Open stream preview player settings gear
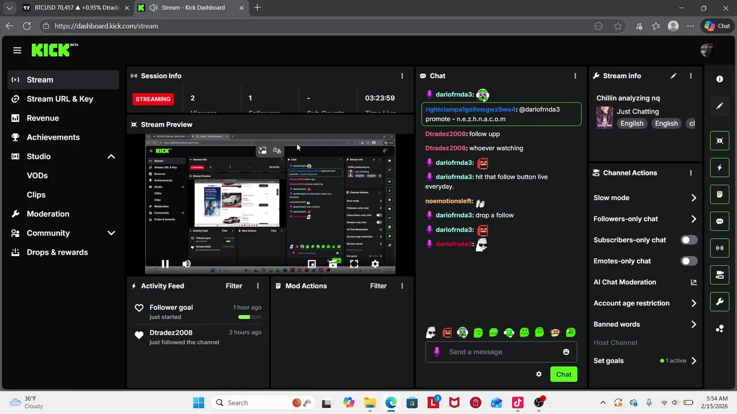Viewport: 737px width, 414px height. click(375, 264)
